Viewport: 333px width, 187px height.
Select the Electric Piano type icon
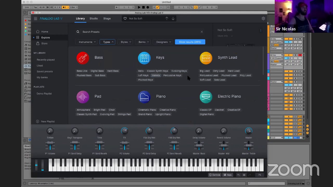(206, 97)
